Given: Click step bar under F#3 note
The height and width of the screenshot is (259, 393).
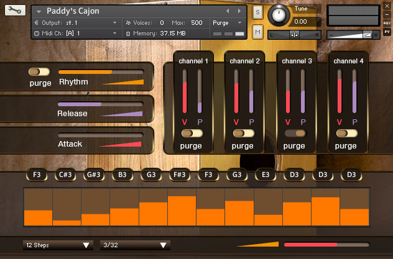Looking at the screenshot, I should click(x=182, y=207).
